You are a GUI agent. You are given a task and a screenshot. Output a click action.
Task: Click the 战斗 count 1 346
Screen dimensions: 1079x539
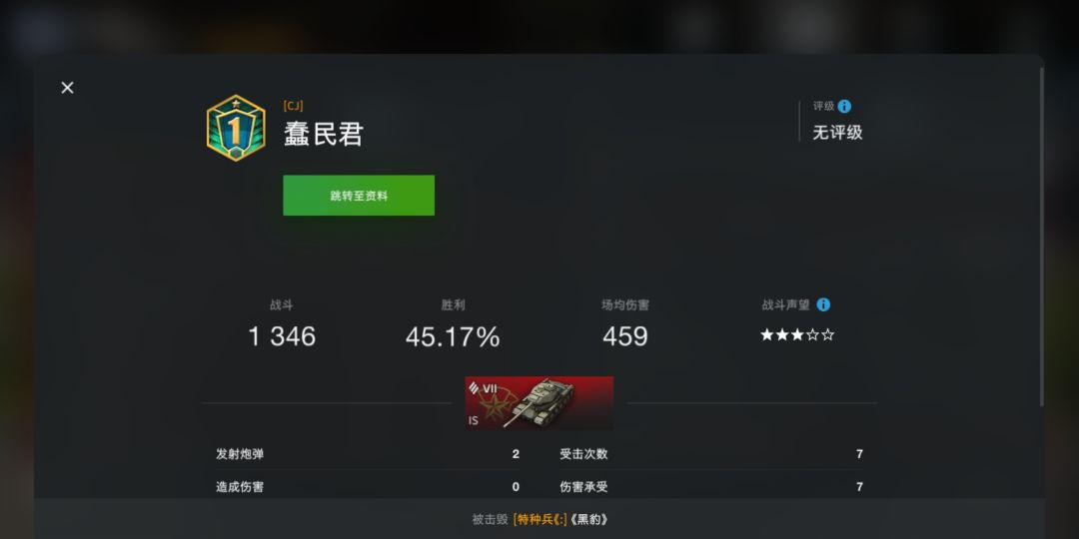pos(282,336)
